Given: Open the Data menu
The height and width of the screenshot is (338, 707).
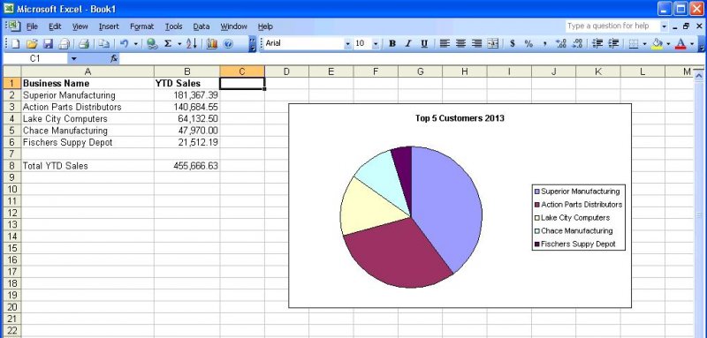Looking at the screenshot, I should [201, 26].
